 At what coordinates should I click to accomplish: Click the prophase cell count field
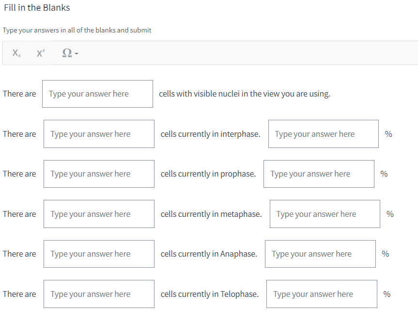[x=99, y=174]
